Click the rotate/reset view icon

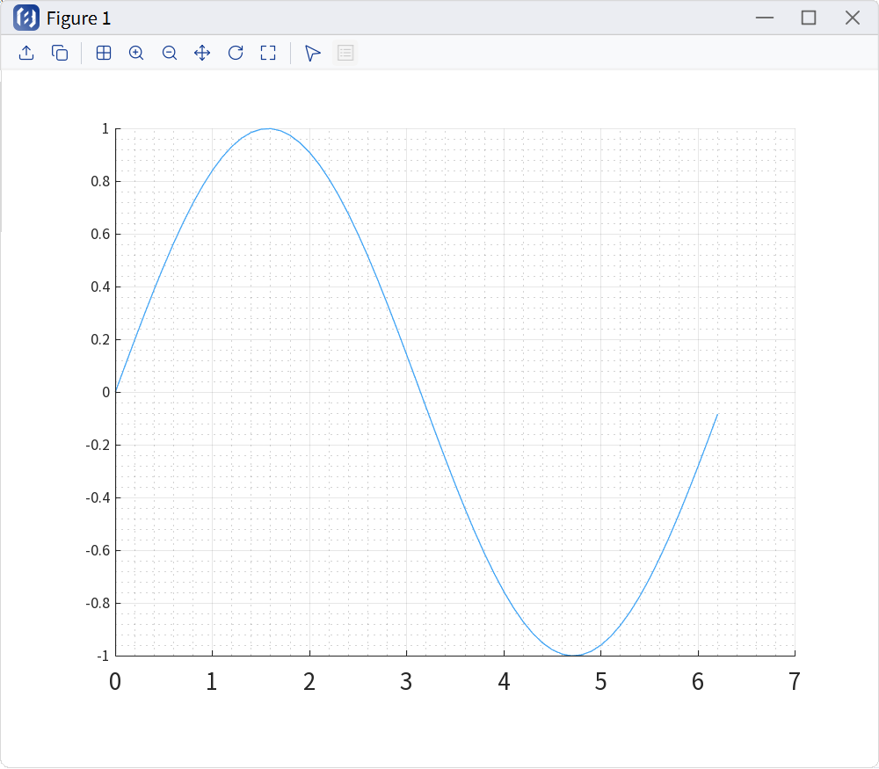pos(236,53)
